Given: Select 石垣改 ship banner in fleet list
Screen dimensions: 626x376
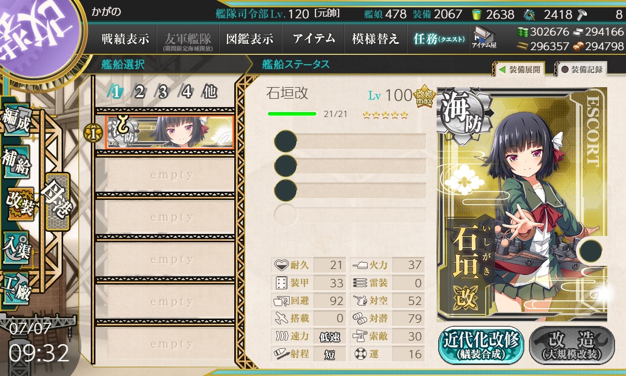Looking at the screenshot, I should coord(170,132).
